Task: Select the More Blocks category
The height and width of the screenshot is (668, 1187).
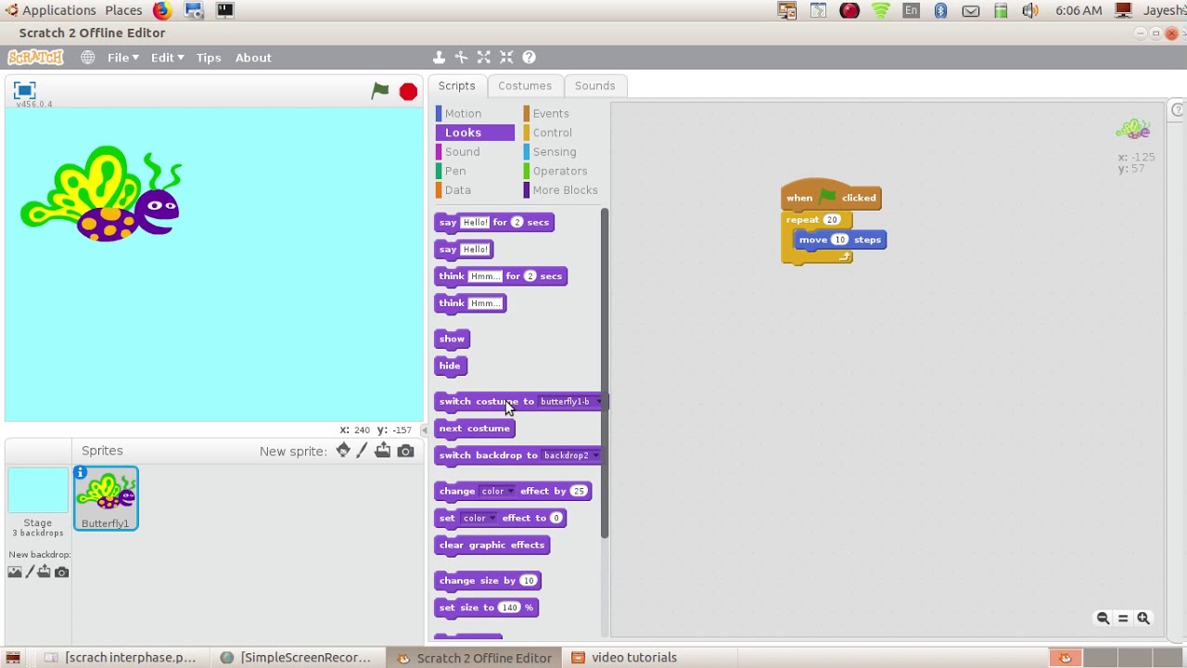Action: coord(565,190)
